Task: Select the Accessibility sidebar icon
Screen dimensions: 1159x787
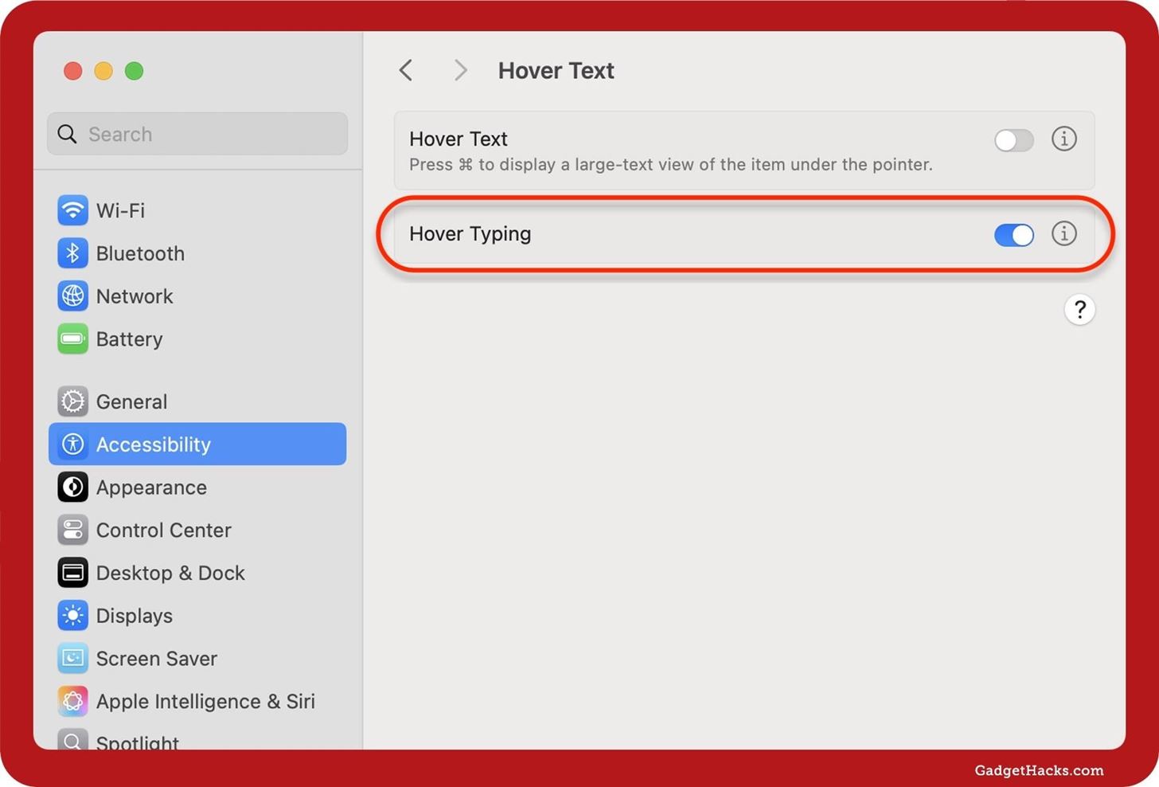Action: [x=72, y=444]
